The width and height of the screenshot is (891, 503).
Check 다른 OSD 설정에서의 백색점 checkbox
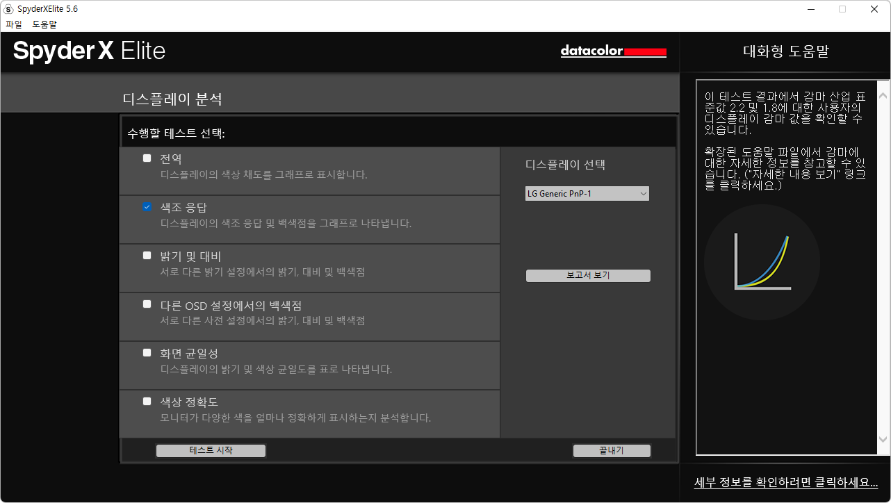tap(147, 304)
